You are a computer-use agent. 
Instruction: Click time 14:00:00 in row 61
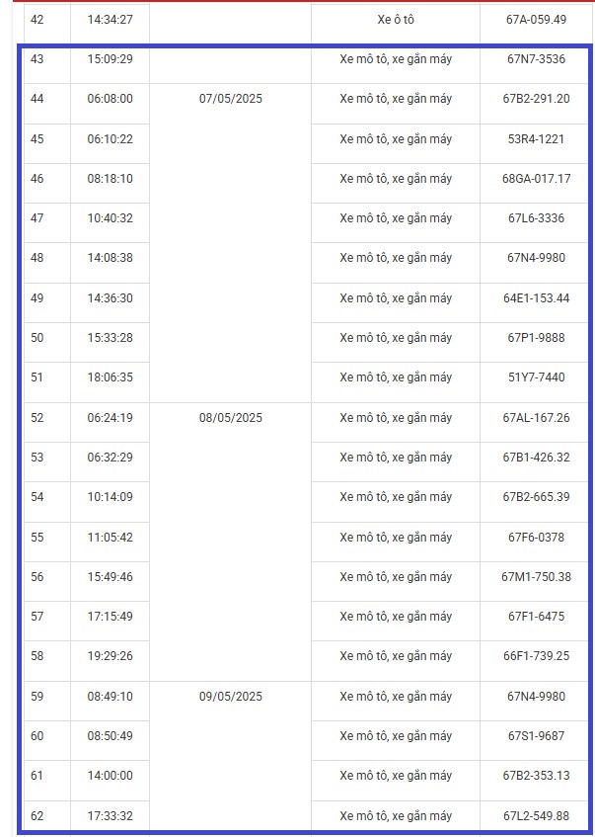pyautogui.click(x=111, y=776)
